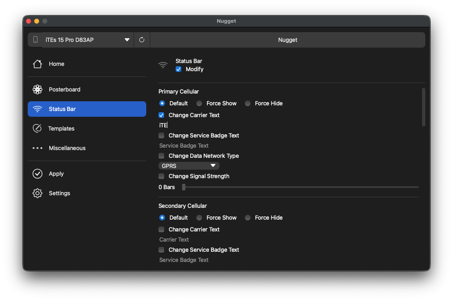
Task: Click the Posterboard flower icon
Action: coord(37,89)
